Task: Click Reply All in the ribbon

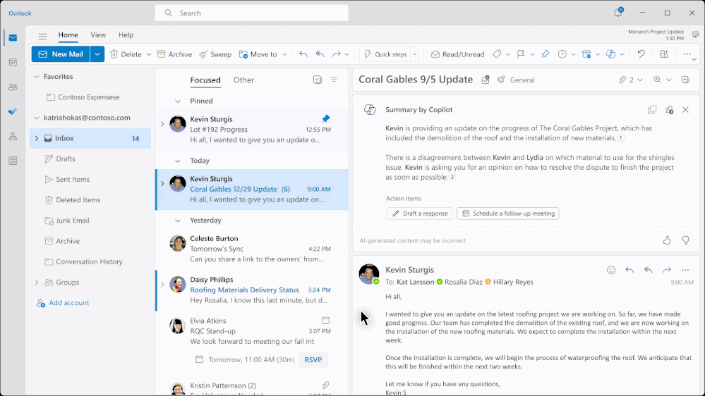Action: click(x=320, y=54)
